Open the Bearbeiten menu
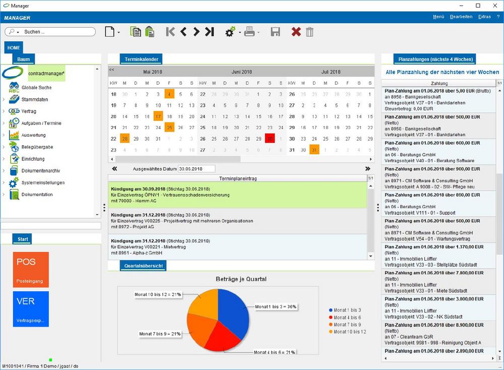 click(x=461, y=17)
